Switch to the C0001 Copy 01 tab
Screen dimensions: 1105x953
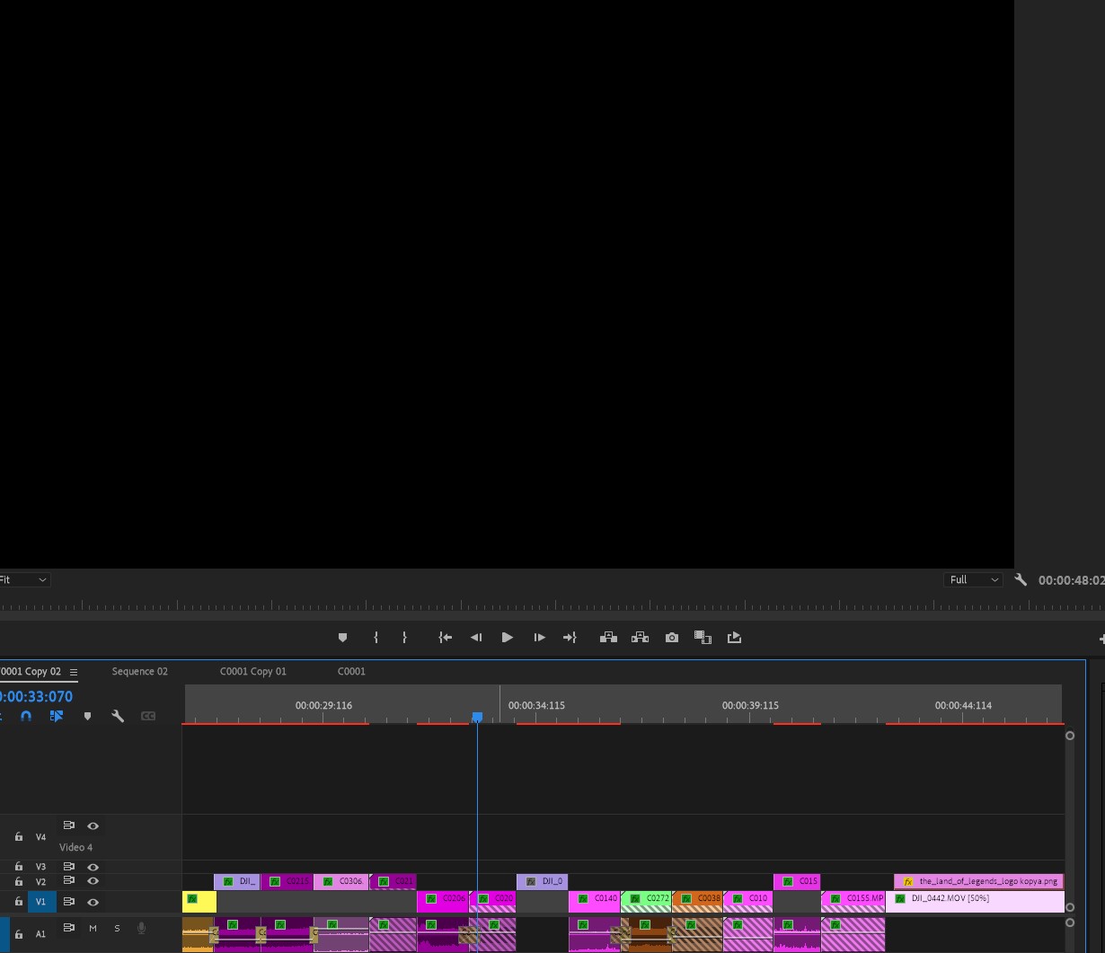coord(253,671)
